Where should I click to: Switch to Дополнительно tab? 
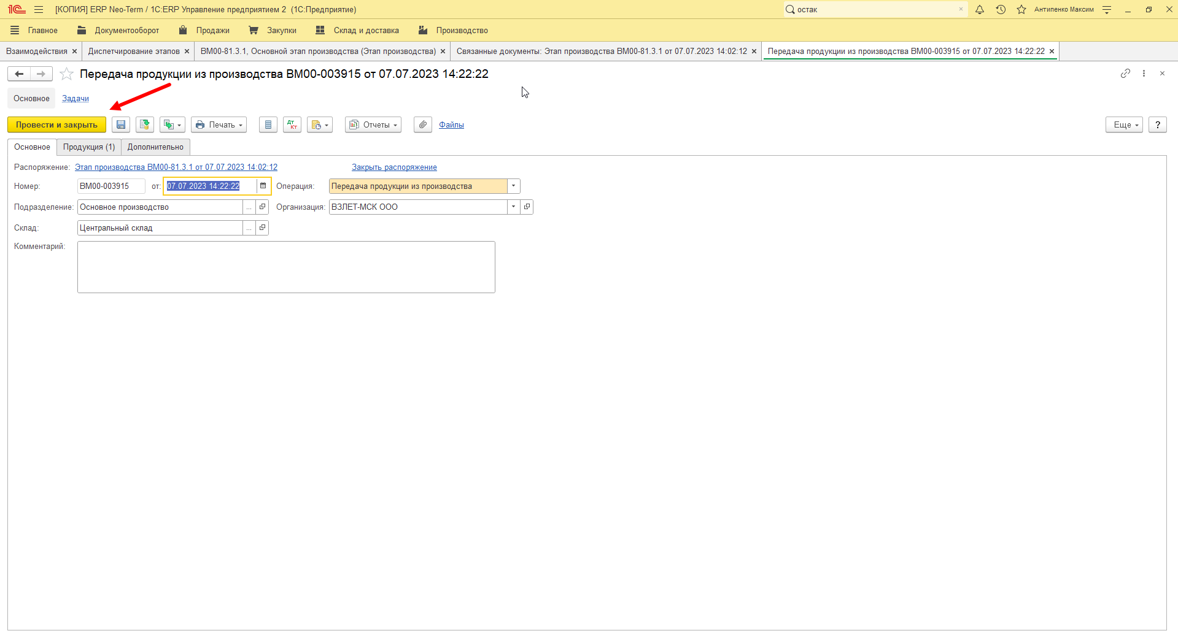click(155, 147)
